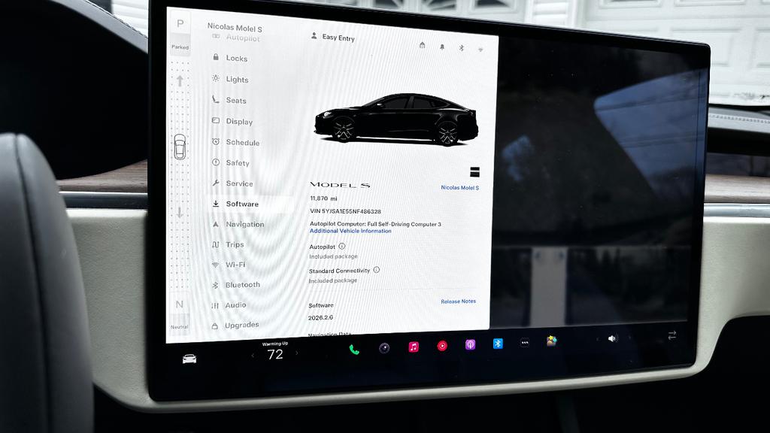Show all apps via three-dots icon
Image resolution: width=770 pixels, height=433 pixels.
(524, 343)
